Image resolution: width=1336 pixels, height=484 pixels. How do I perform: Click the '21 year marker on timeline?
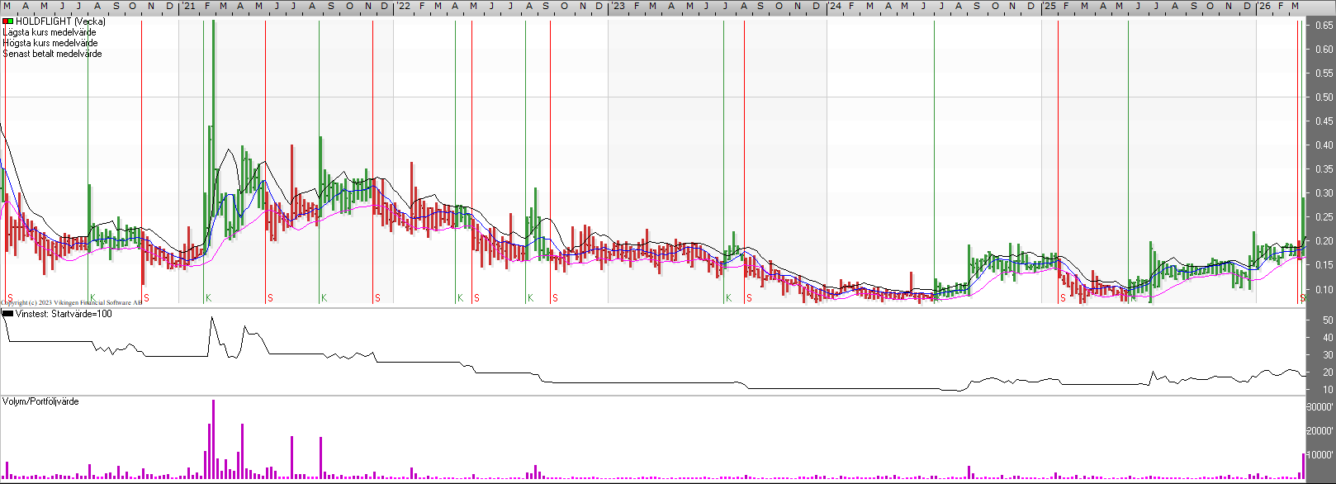(x=189, y=7)
